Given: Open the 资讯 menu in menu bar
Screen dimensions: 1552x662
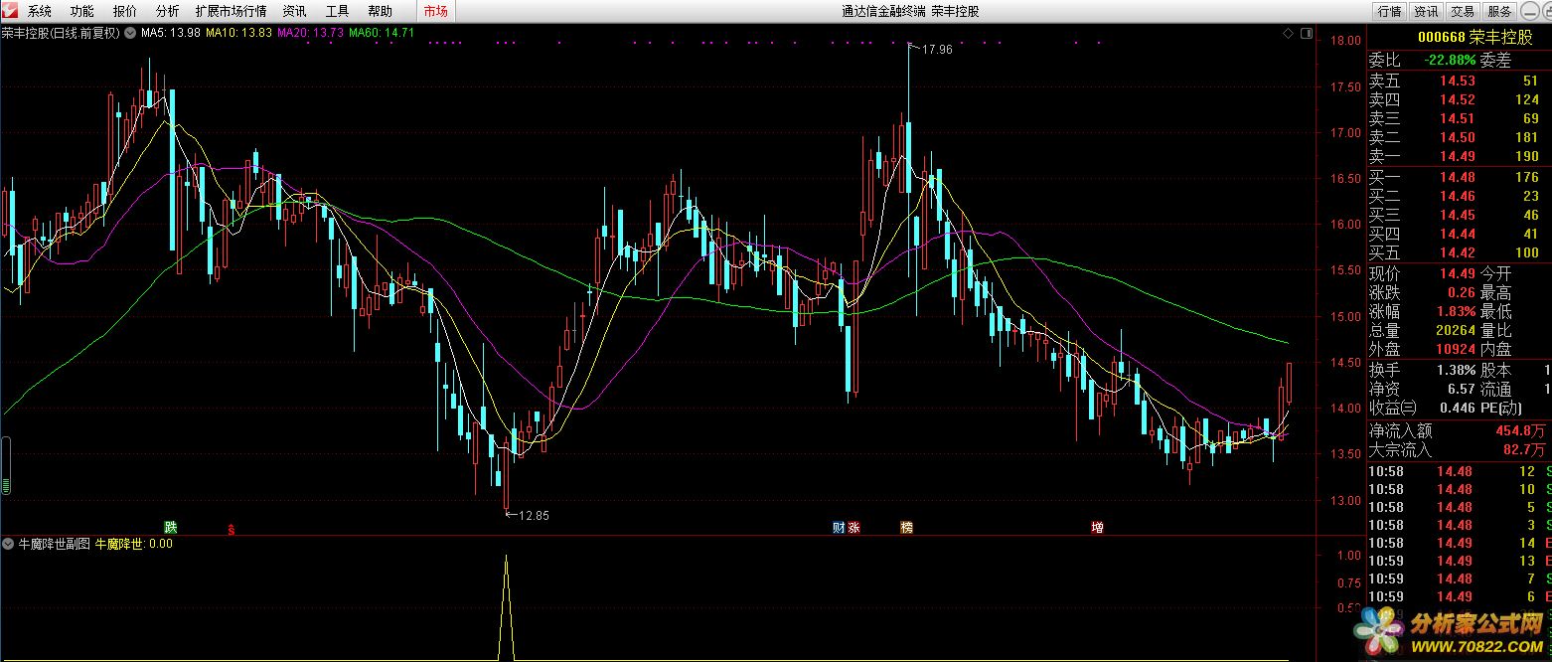Looking at the screenshot, I should (x=295, y=11).
